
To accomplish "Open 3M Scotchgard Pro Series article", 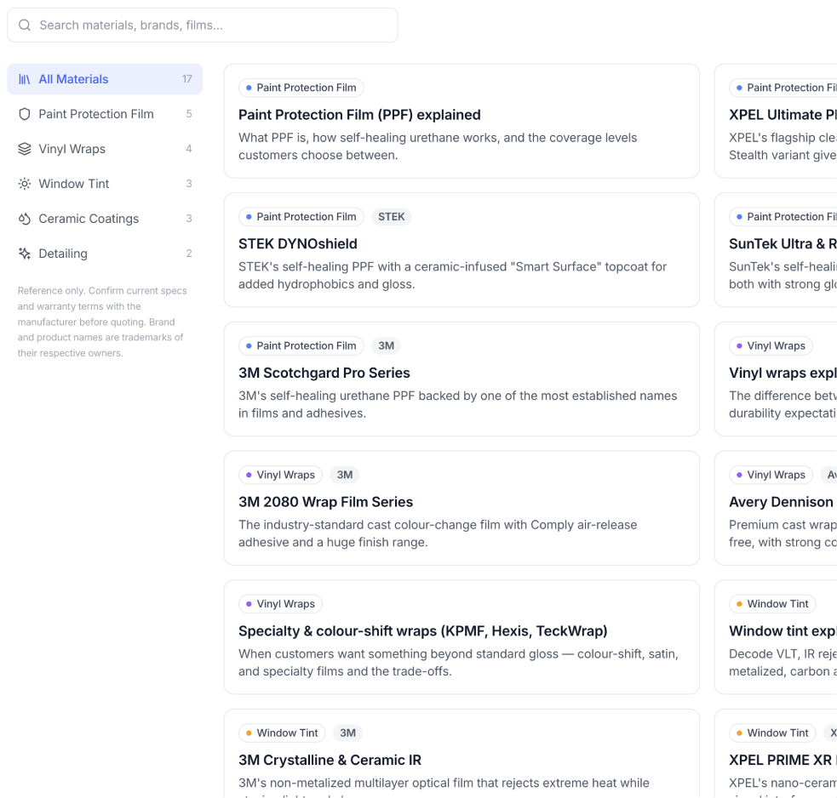I will coord(461,379).
